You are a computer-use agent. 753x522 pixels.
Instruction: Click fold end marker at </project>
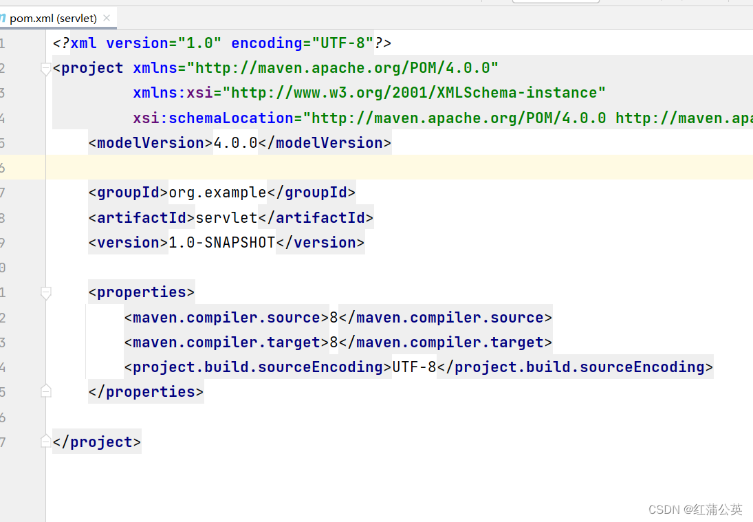pos(45,442)
